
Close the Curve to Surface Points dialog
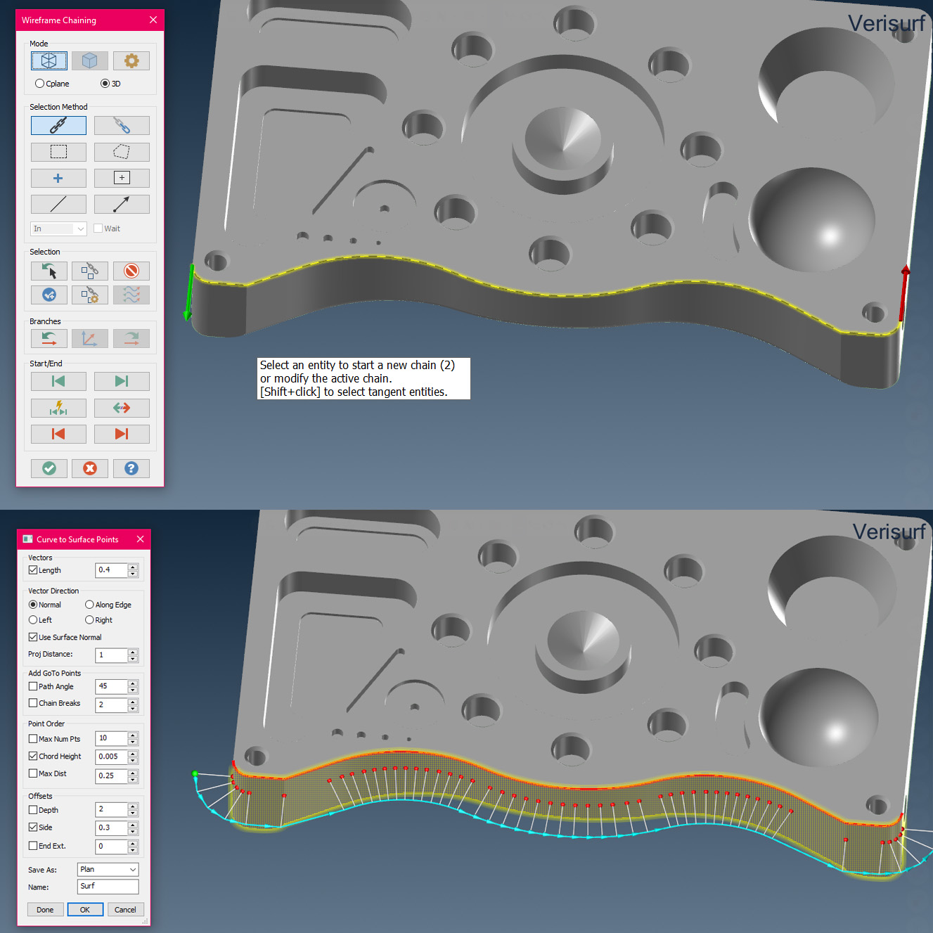coord(140,539)
